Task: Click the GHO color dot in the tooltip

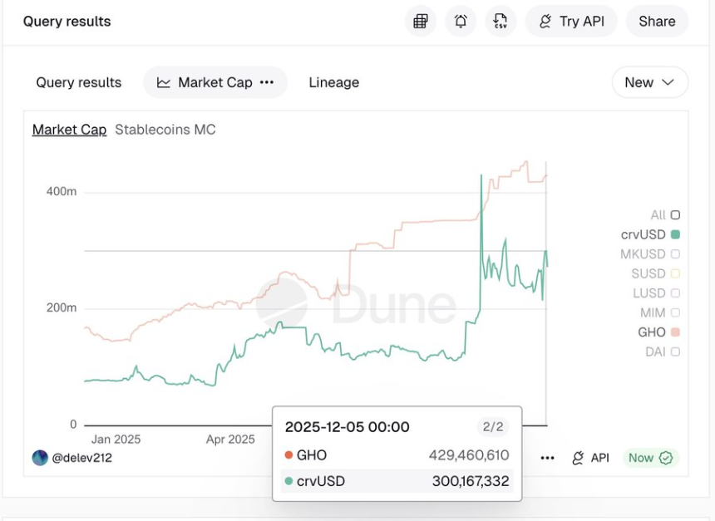Action: point(291,455)
